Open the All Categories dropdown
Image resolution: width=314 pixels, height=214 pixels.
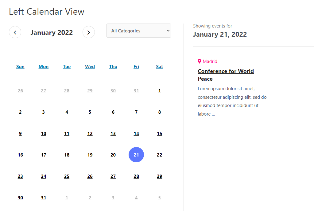pos(139,31)
